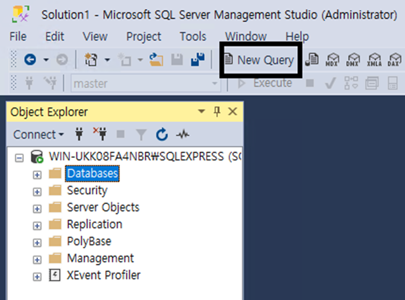Image resolution: width=405 pixels, height=300 pixels.
Task: Open an Analysis Services DMX query
Action: [x=353, y=60]
